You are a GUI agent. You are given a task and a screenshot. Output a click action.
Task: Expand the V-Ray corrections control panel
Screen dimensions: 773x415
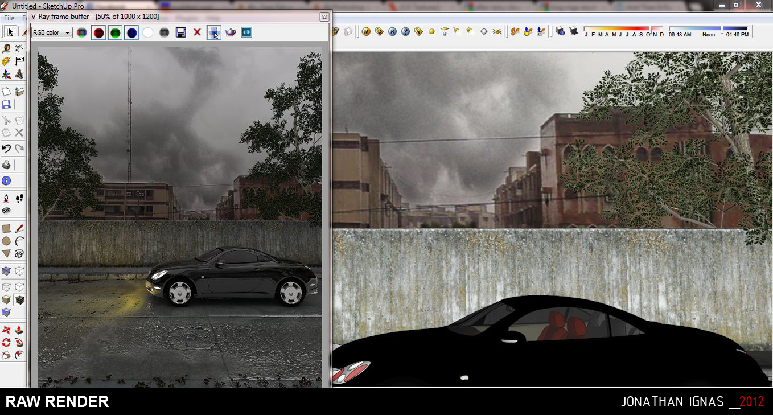(247, 32)
